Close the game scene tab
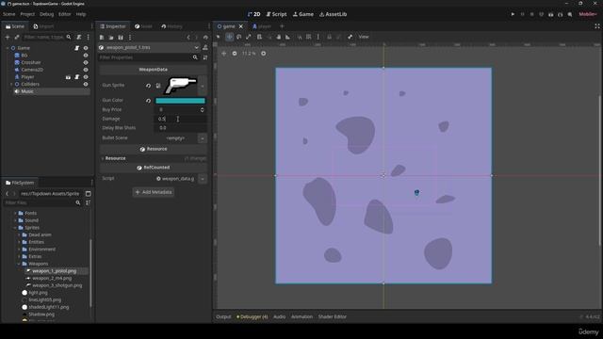 241,26
